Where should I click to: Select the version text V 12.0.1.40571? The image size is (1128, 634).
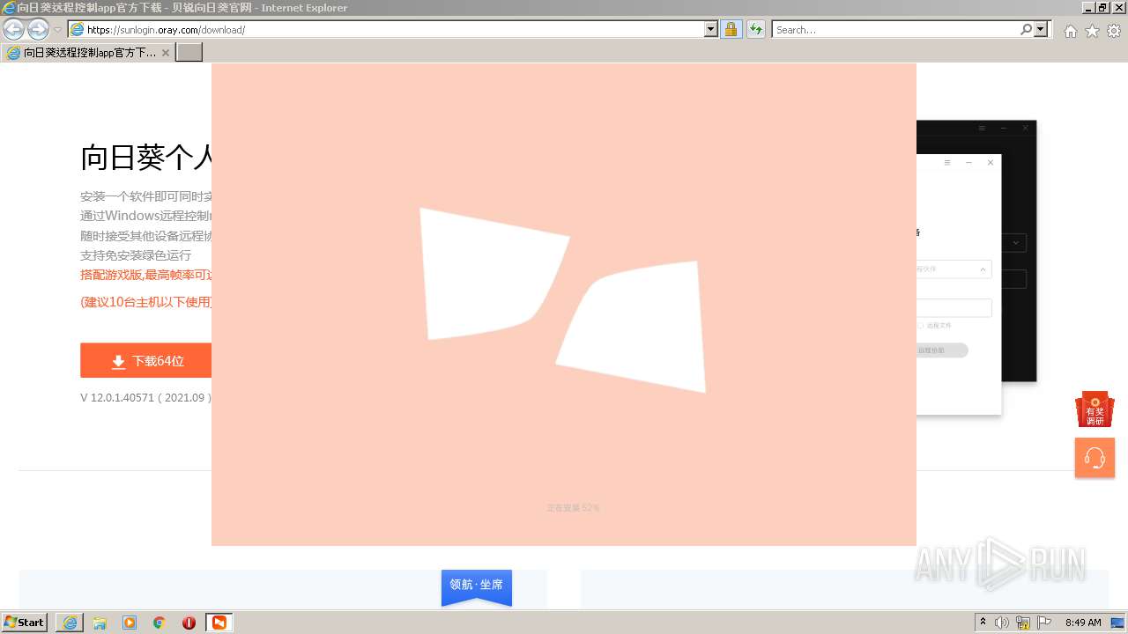click(x=145, y=398)
